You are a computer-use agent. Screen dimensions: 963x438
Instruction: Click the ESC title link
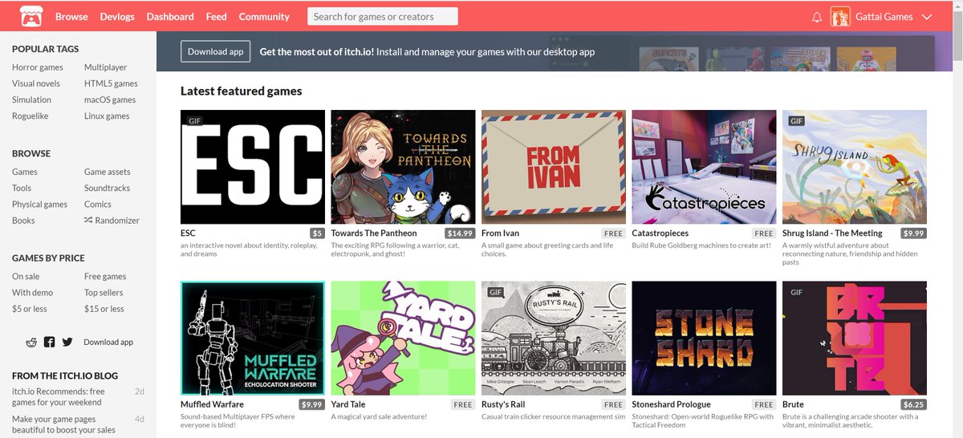coord(188,233)
